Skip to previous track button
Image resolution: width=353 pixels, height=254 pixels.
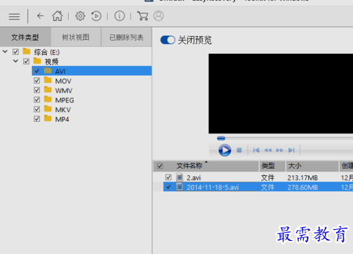pos(256,150)
